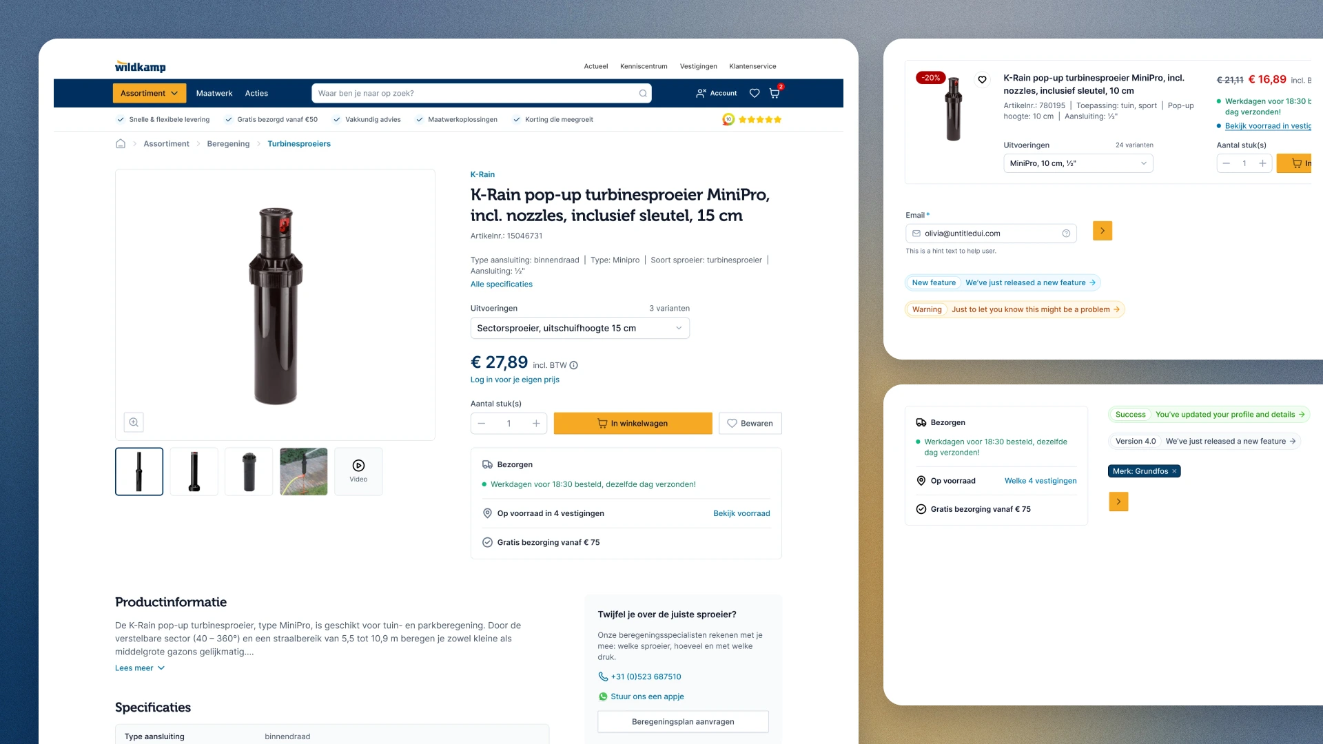This screenshot has height=744, width=1323.
Task: Open the customer rating stars
Action: (x=759, y=119)
